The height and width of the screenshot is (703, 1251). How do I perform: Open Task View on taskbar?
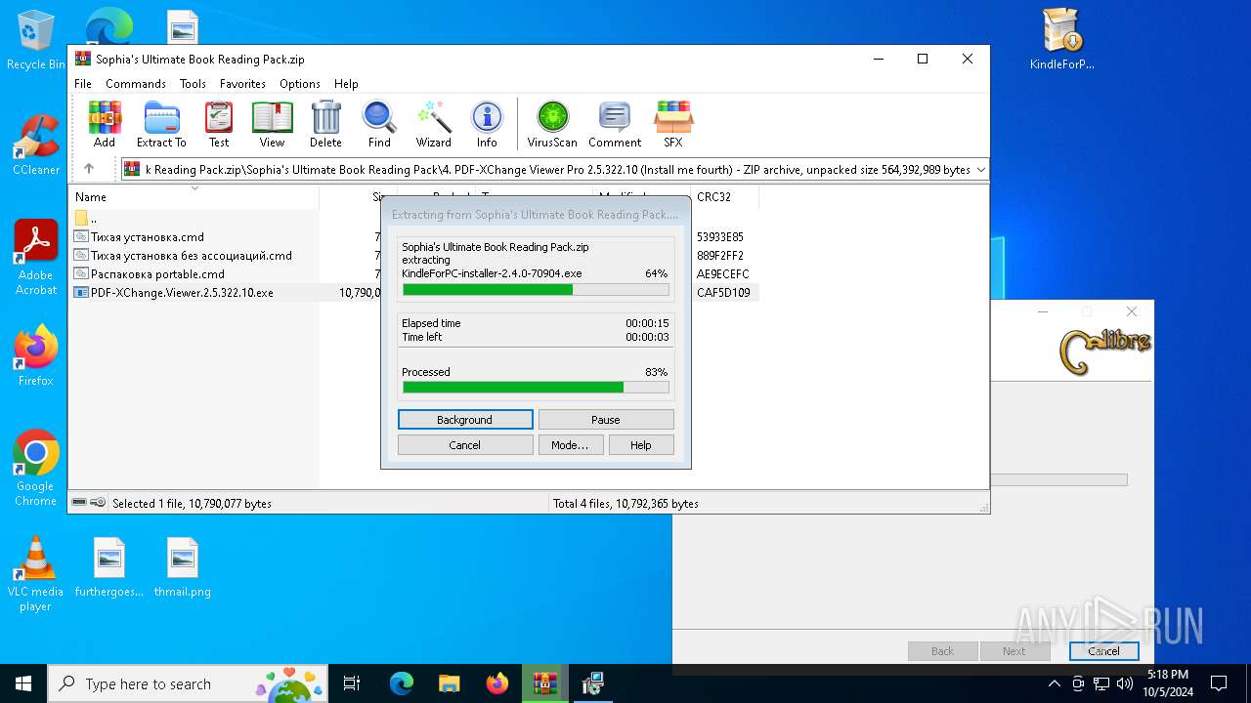coord(352,683)
